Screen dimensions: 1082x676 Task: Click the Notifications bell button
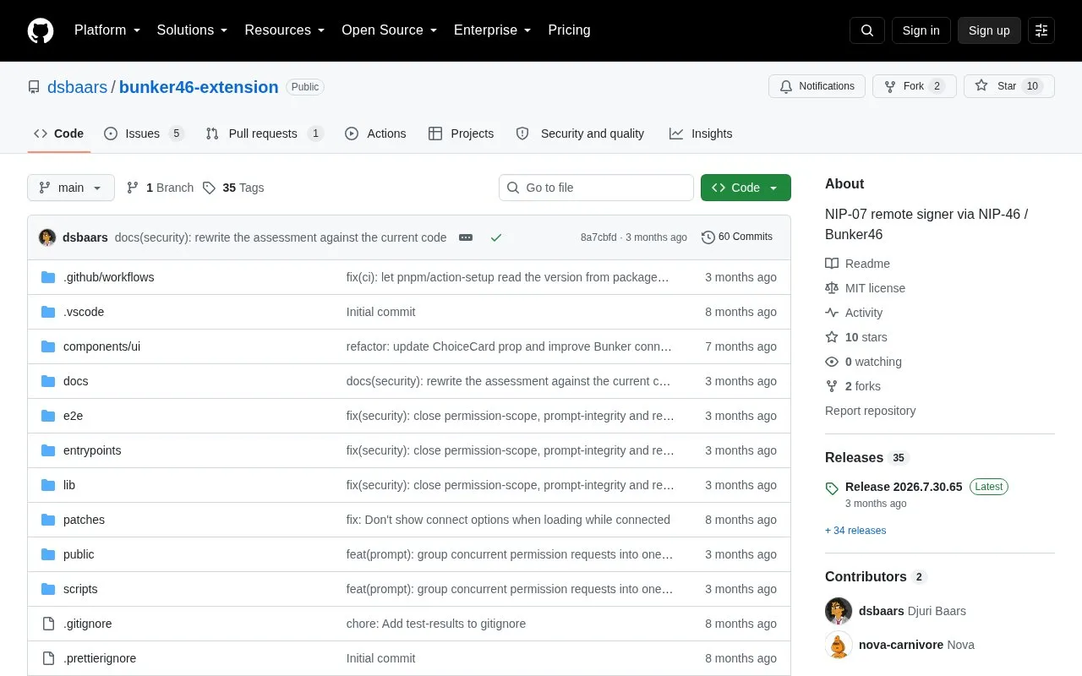[817, 86]
